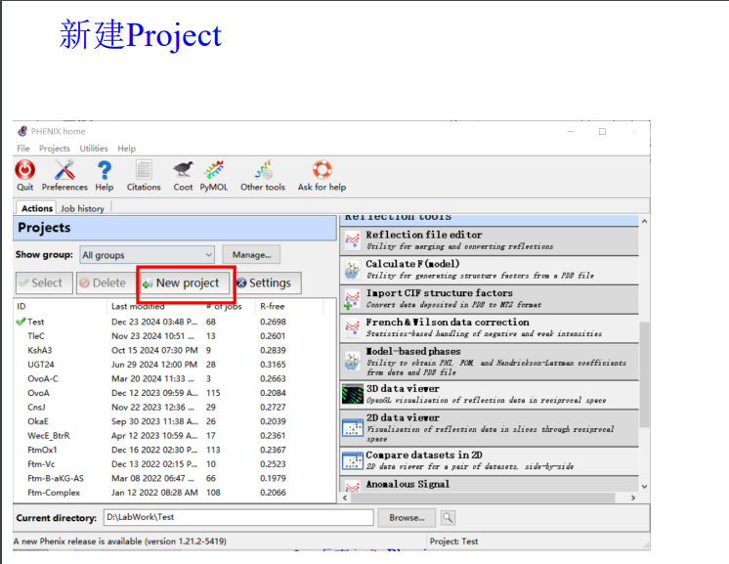Click the Select button
729x564 pixels.
pyautogui.click(x=44, y=283)
